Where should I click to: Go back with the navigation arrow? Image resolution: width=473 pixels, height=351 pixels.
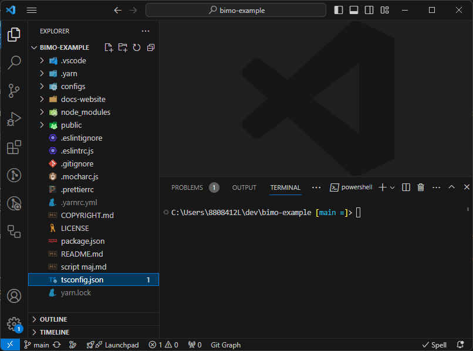pos(117,10)
